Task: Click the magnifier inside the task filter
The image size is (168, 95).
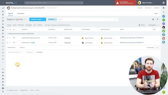Action: point(115,19)
